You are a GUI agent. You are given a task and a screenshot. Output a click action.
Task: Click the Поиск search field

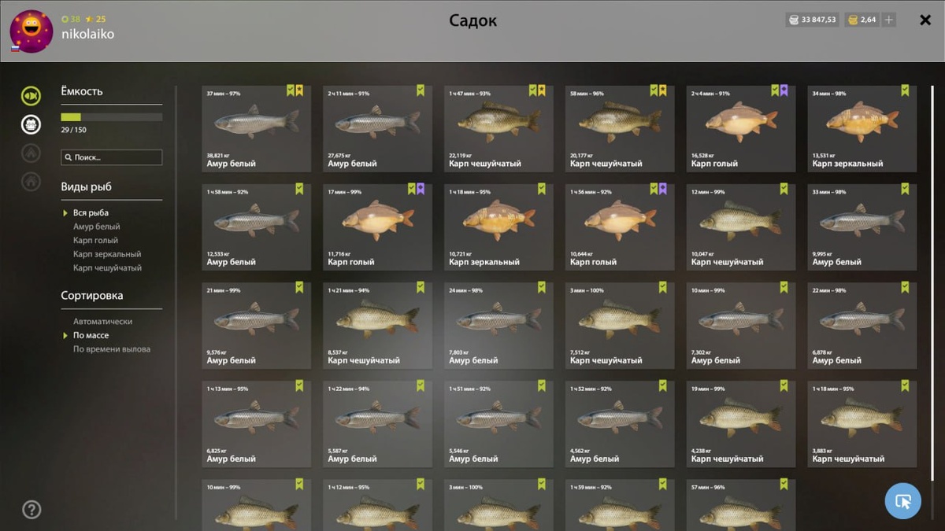(112, 157)
